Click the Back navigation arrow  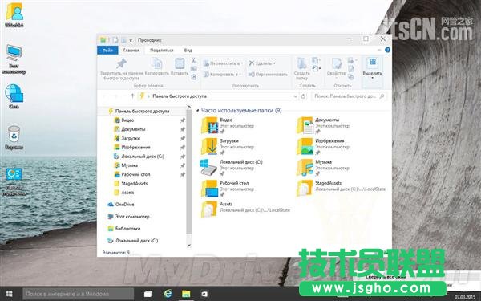pos(104,96)
